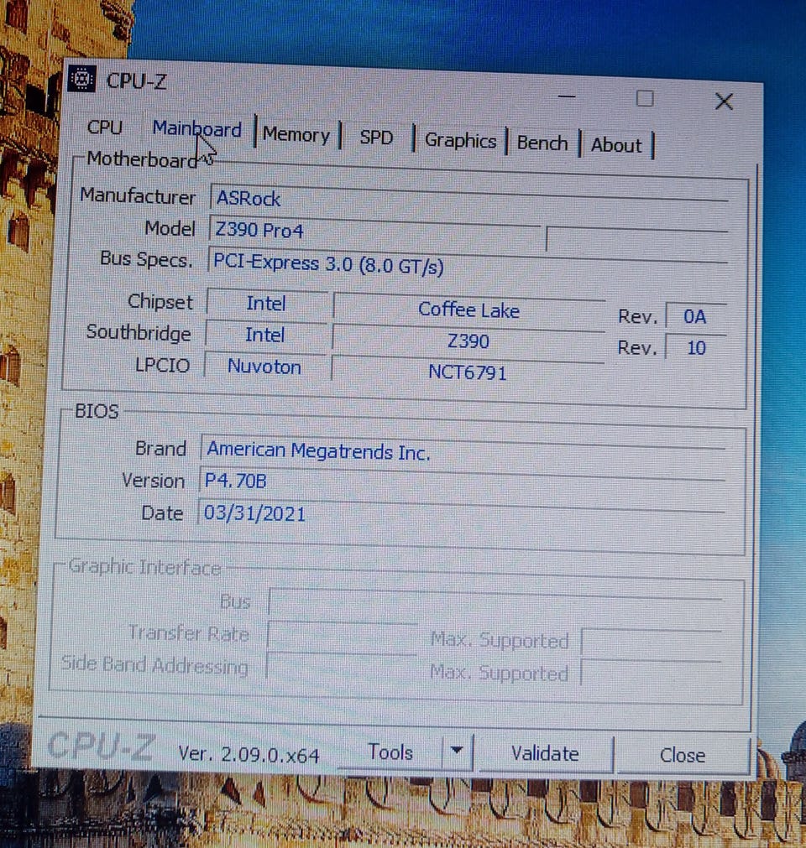
Task: Click the chipset Rev. value 0A
Action: click(x=695, y=316)
